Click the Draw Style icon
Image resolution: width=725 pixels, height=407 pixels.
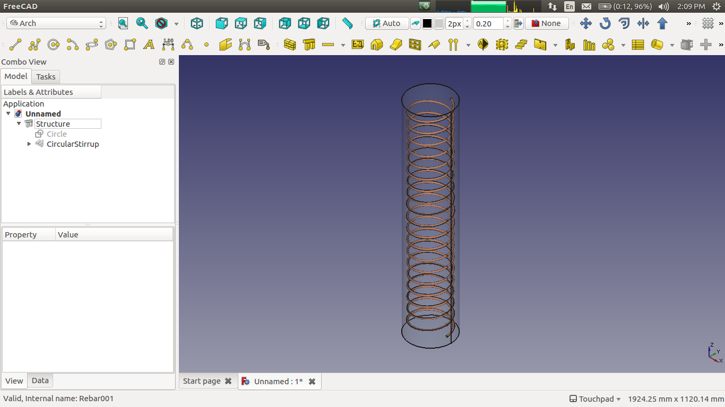(x=161, y=23)
